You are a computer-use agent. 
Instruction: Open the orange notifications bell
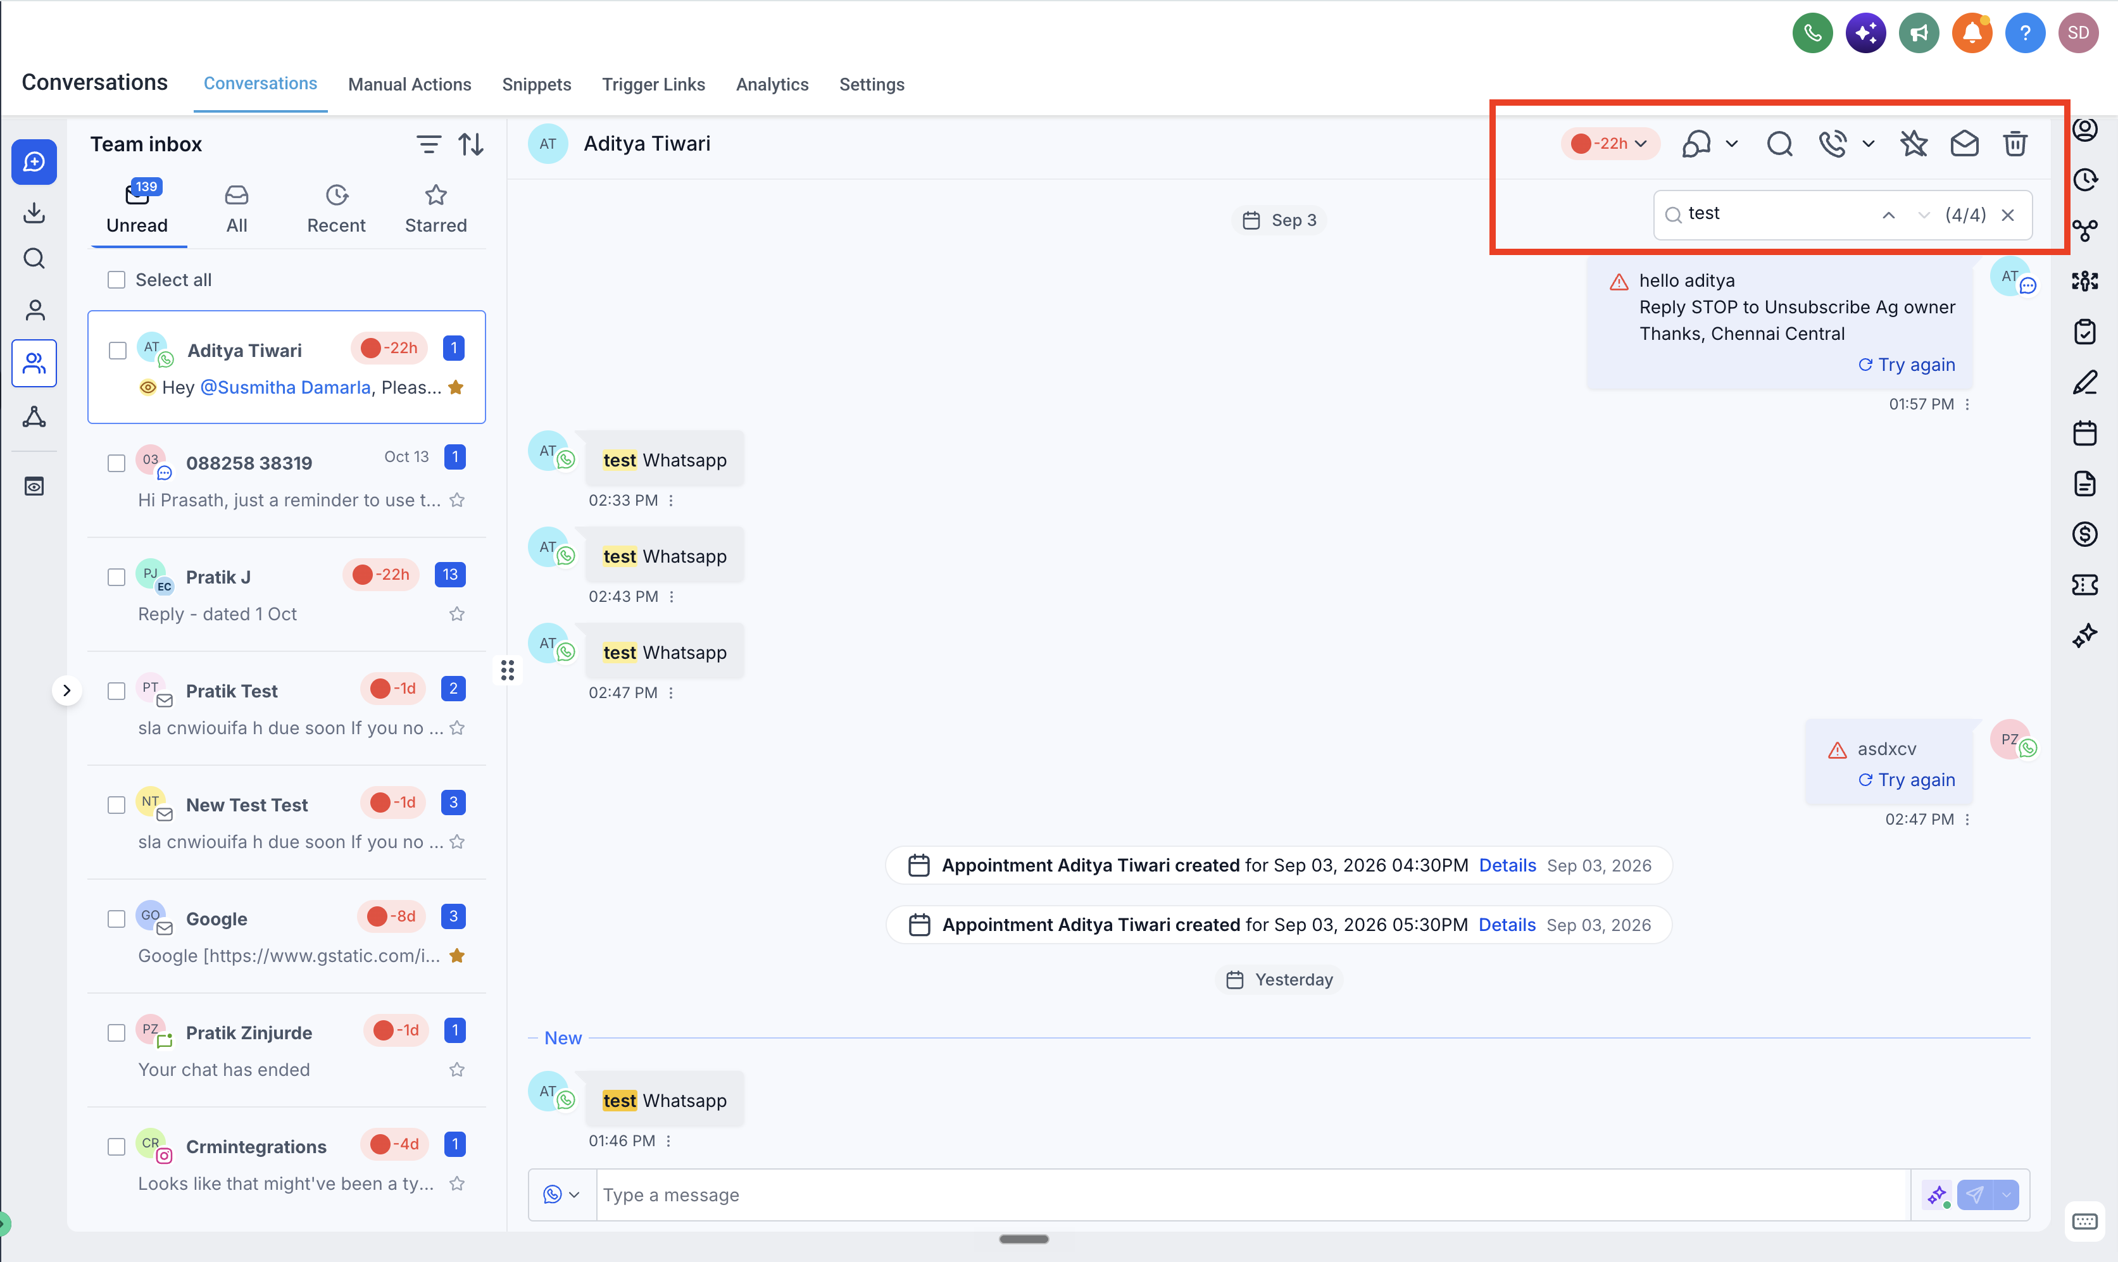coord(1972,33)
